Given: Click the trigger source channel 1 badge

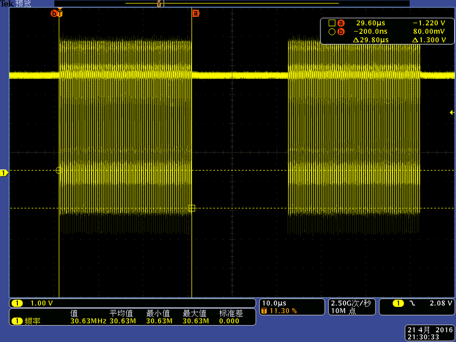Looking at the screenshot, I should coord(398,303).
